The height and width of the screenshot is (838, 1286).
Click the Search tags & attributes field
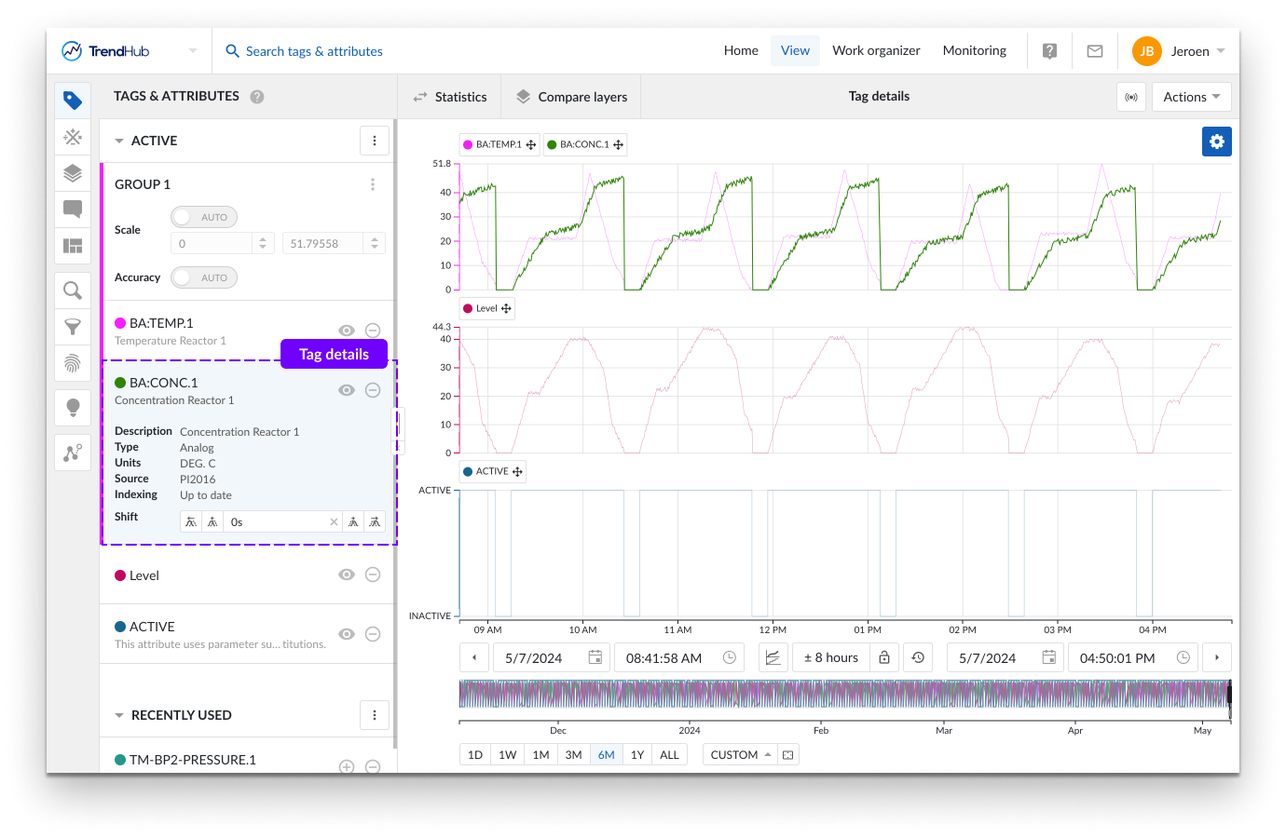[314, 51]
